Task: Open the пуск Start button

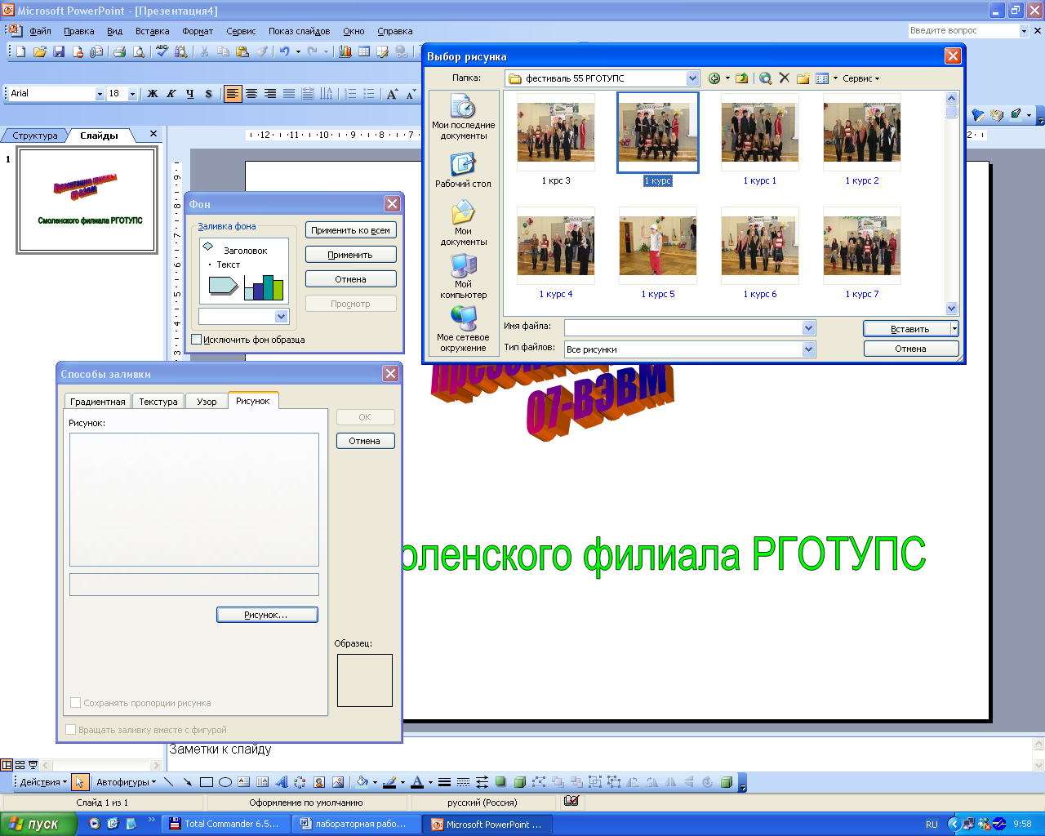Action: (38, 824)
